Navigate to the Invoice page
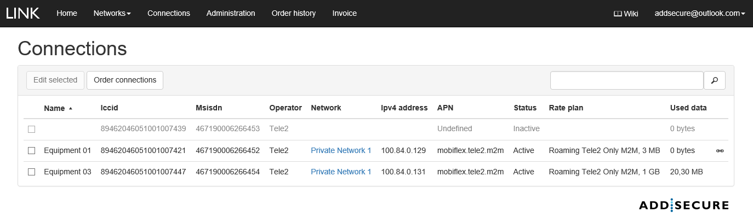This screenshot has width=753, height=223. (344, 14)
